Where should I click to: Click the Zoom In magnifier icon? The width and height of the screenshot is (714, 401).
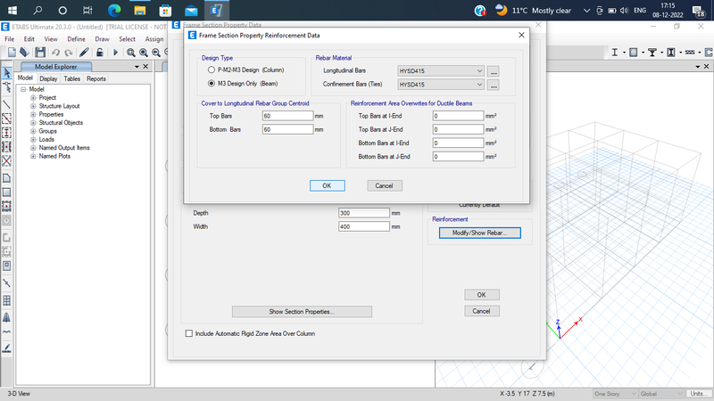(144, 53)
